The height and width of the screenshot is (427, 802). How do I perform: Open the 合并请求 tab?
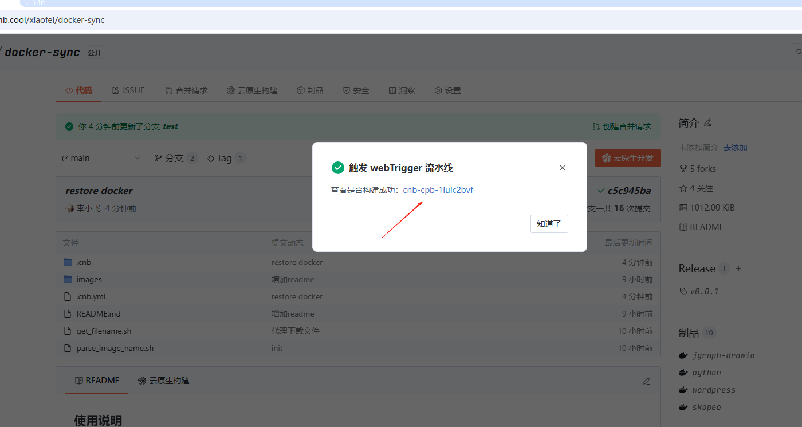[x=186, y=90]
